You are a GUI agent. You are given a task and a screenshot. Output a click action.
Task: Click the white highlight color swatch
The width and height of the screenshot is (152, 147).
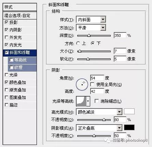coord(129,112)
